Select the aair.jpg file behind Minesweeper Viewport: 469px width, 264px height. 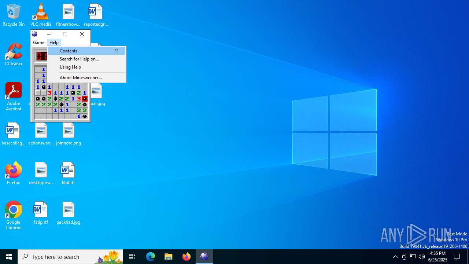(x=97, y=95)
